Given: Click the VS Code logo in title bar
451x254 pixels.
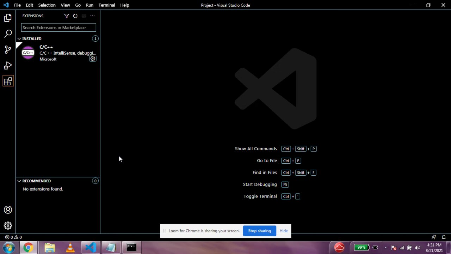Looking at the screenshot, I should (x=6, y=5).
